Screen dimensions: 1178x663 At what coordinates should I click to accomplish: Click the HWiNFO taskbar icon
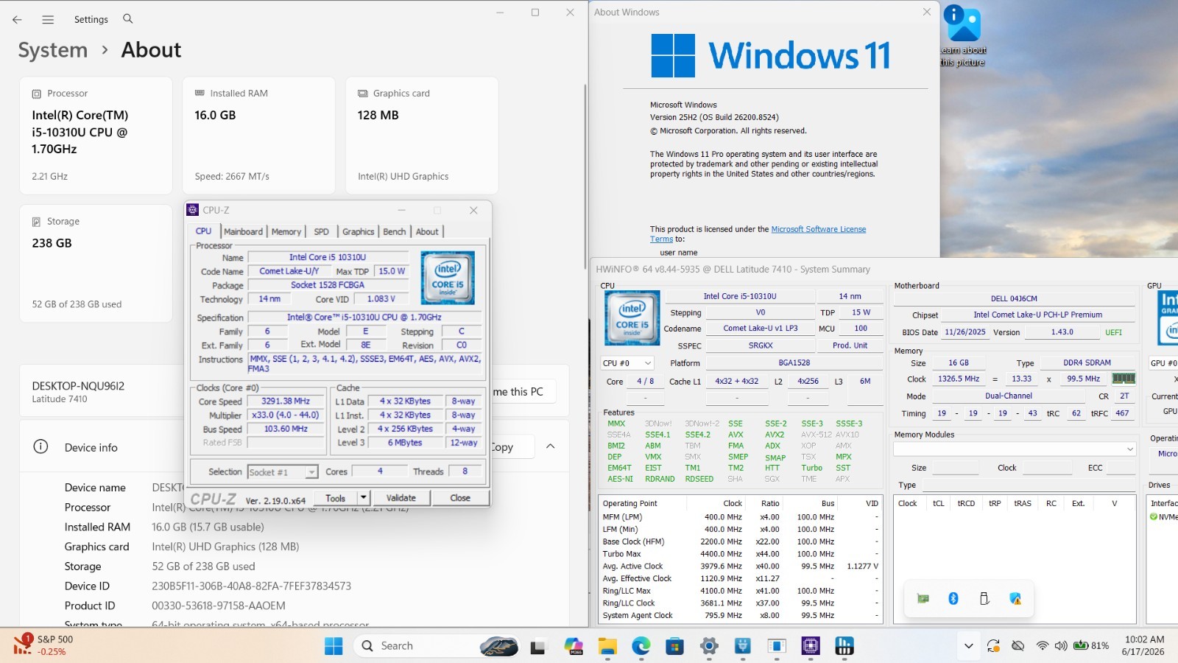point(844,646)
